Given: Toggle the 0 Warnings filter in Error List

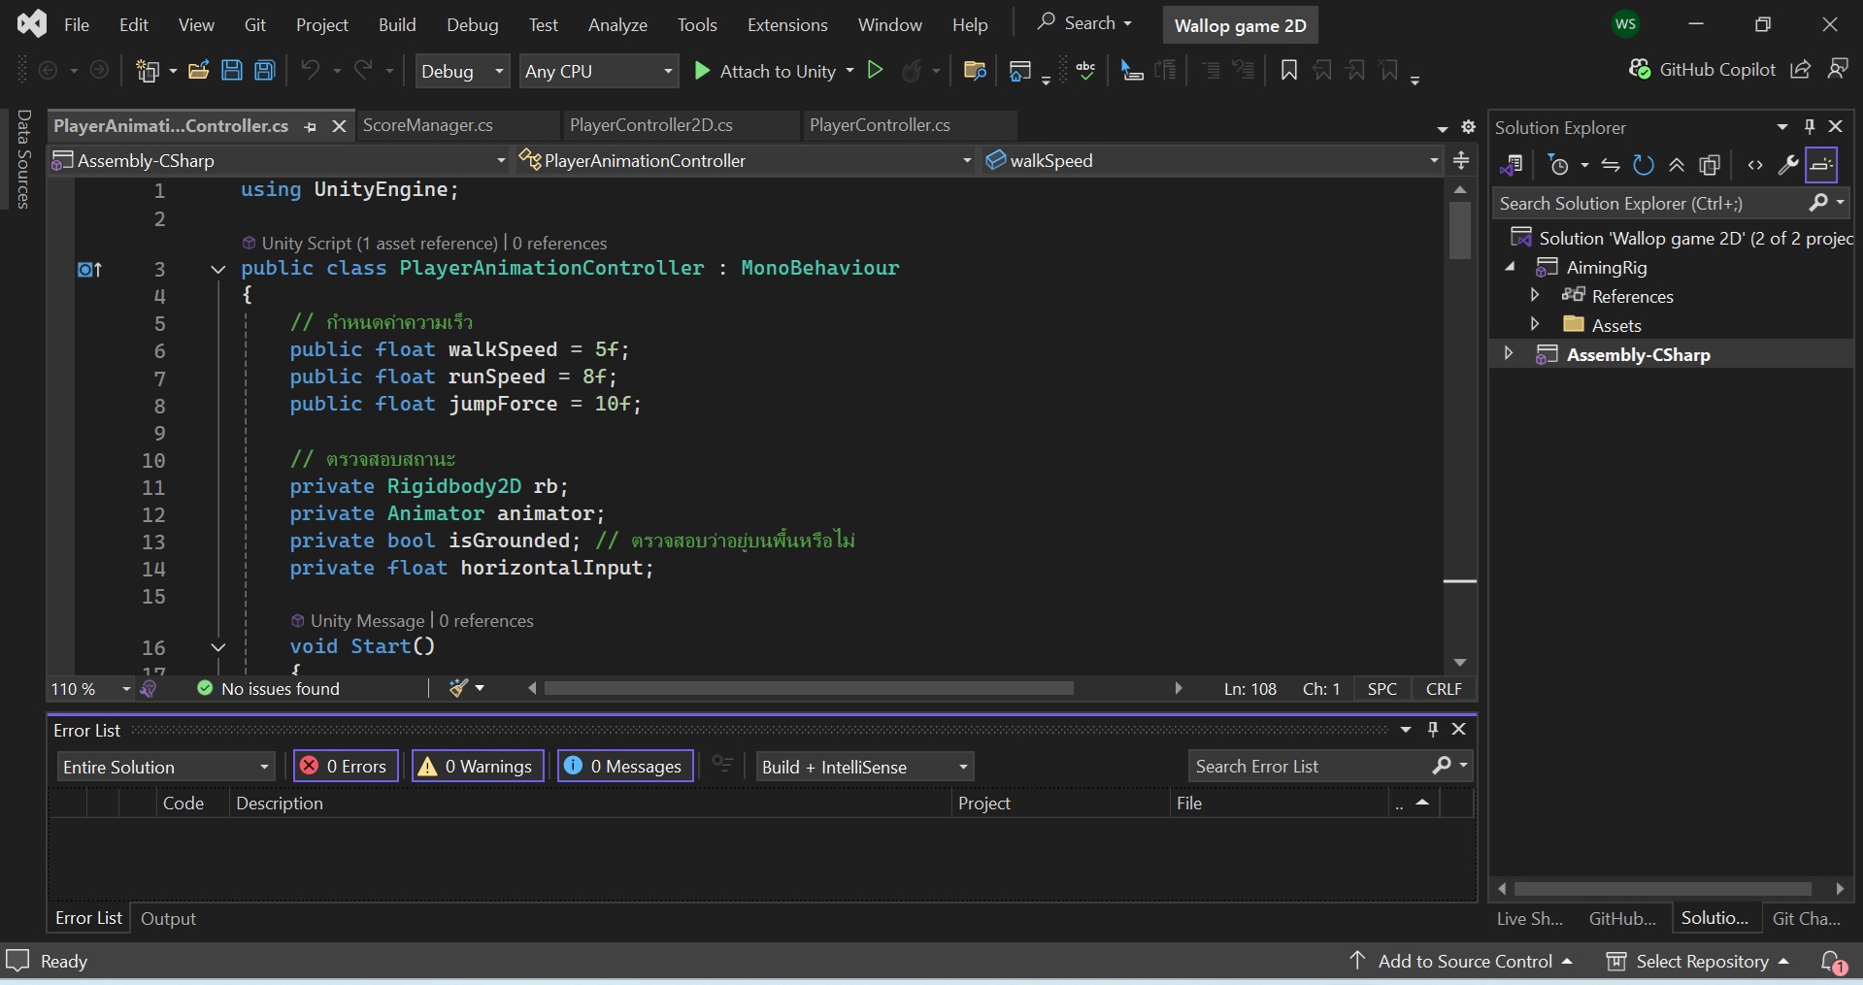Looking at the screenshot, I should (477, 766).
